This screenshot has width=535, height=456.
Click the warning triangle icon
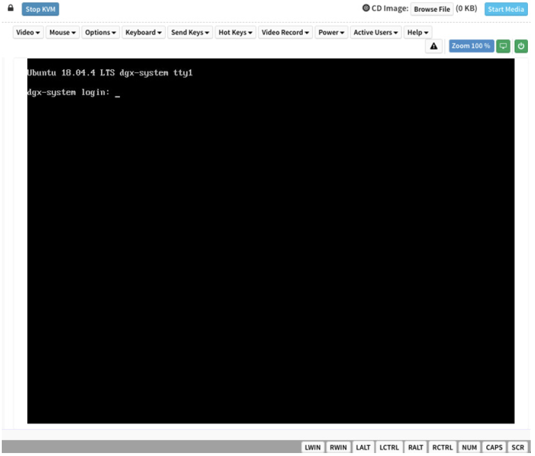coord(433,46)
